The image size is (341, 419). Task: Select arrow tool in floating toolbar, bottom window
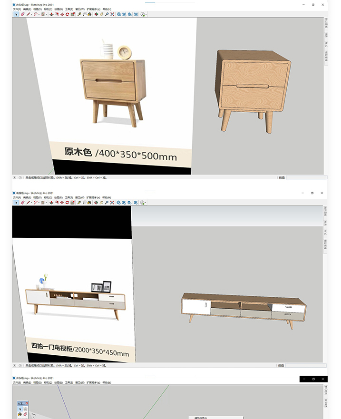click(x=20, y=409)
